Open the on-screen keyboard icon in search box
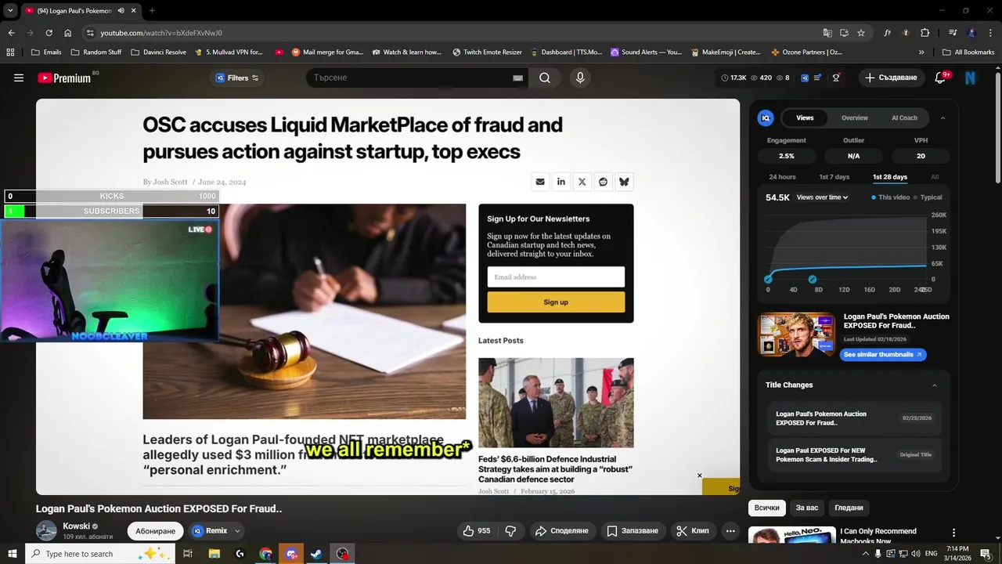Image resolution: width=1002 pixels, height=564 pixels. click(x=517, y=78)
